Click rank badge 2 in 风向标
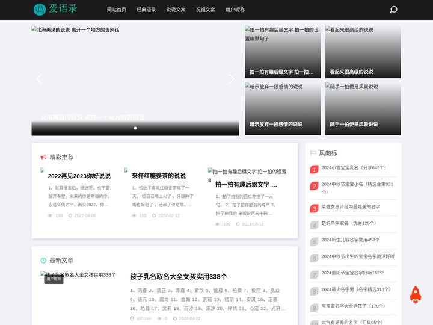 (x=314, y=186)
